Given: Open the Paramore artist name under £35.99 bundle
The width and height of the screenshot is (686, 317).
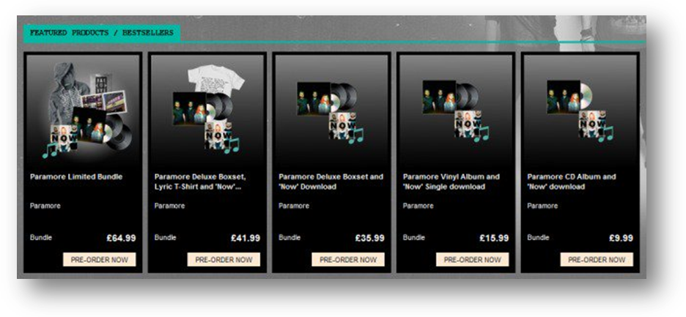Looking at the screenshot, I should (294, 206).
